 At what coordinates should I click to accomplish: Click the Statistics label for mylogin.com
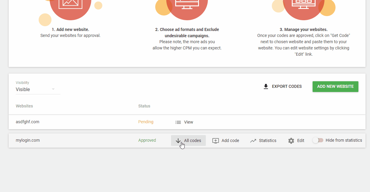click(x=268, y=141)
